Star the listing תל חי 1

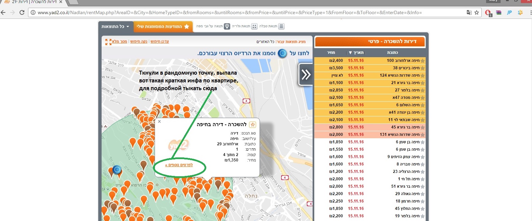point(422,179)
